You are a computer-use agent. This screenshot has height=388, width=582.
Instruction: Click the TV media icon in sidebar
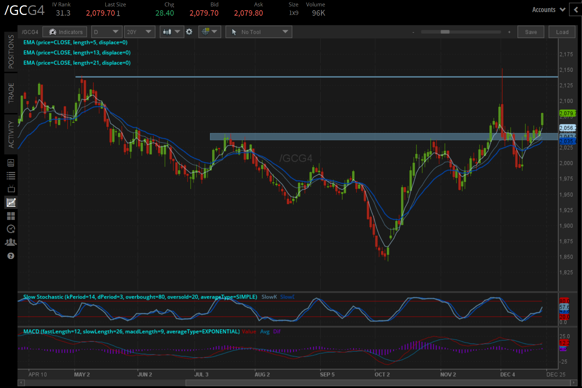point(11,189)
